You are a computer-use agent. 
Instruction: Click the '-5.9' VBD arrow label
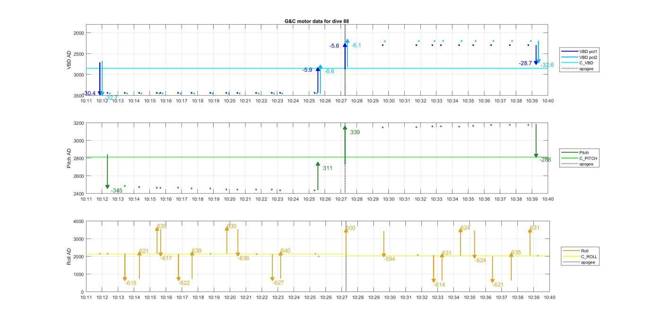(307, 70)
